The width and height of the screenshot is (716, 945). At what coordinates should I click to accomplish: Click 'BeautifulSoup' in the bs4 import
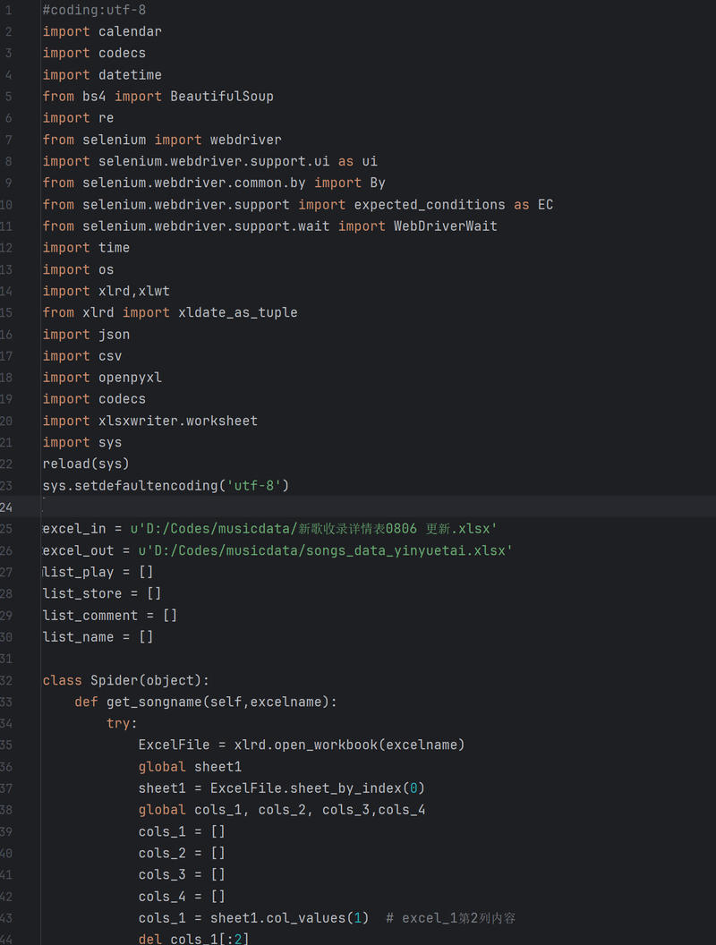pyautogui.click(x=222, y=97)
